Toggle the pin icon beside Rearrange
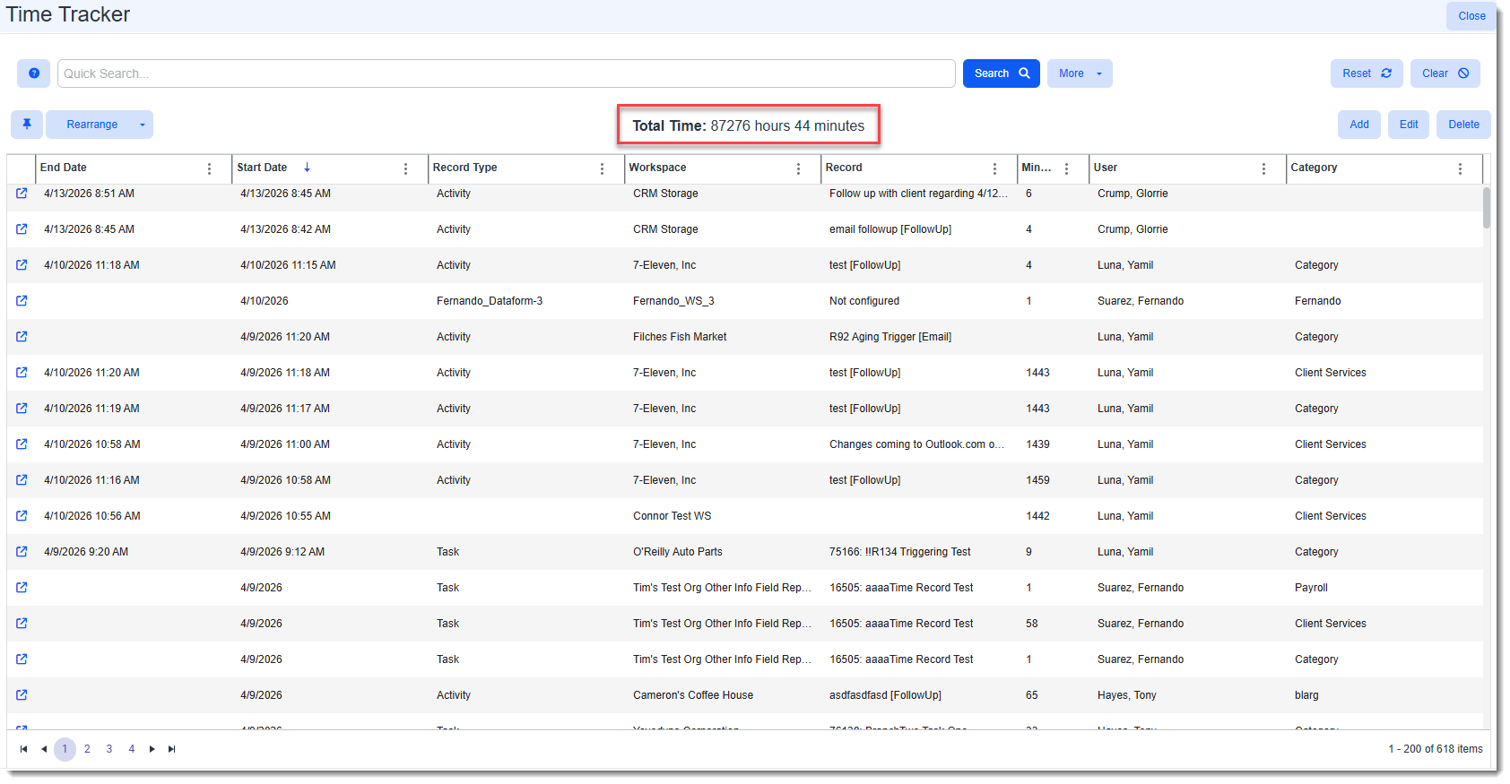The image size is (1510, 784). [x=27, y=125]
